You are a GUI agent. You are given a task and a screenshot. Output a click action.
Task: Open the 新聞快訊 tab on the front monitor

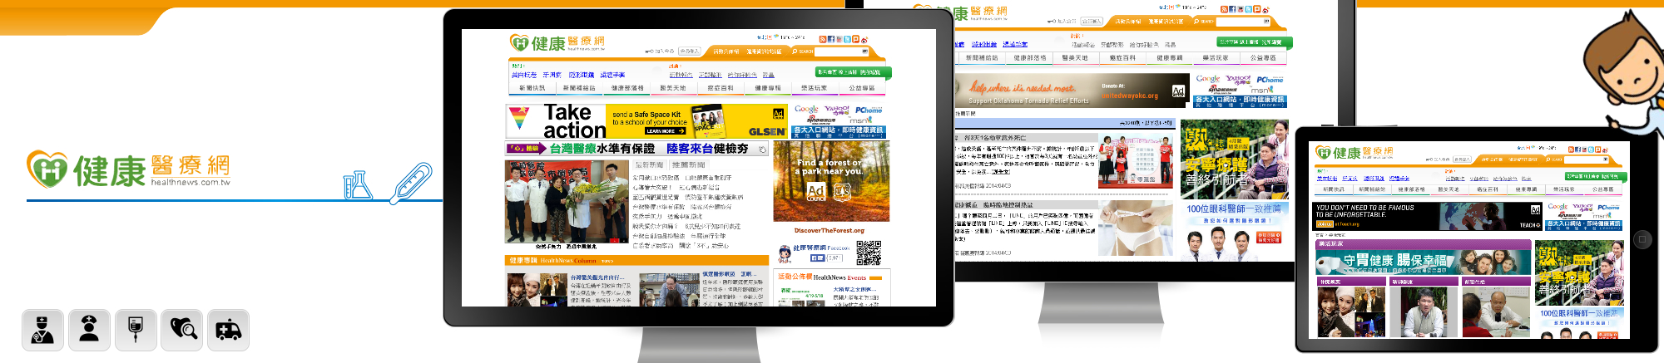532,88
